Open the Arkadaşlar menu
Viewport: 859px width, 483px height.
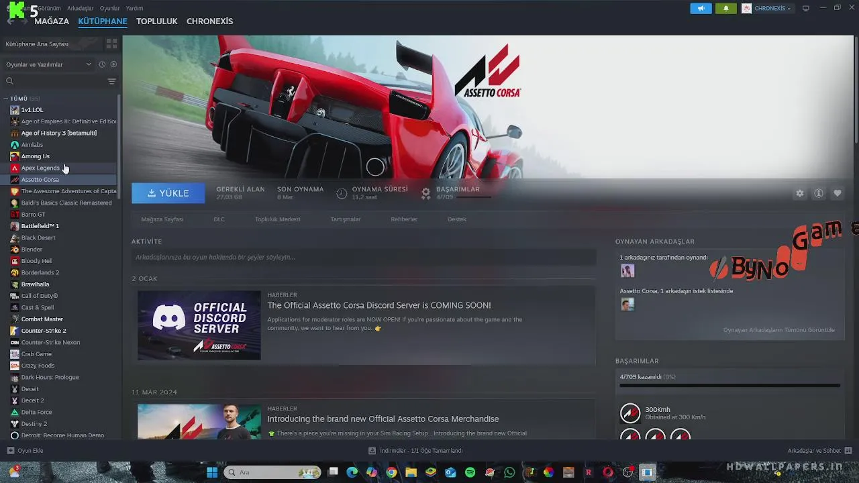click(81, 8)
